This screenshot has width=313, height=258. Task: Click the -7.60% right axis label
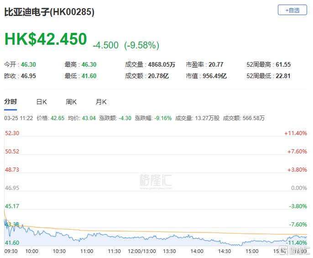(298, 224)
